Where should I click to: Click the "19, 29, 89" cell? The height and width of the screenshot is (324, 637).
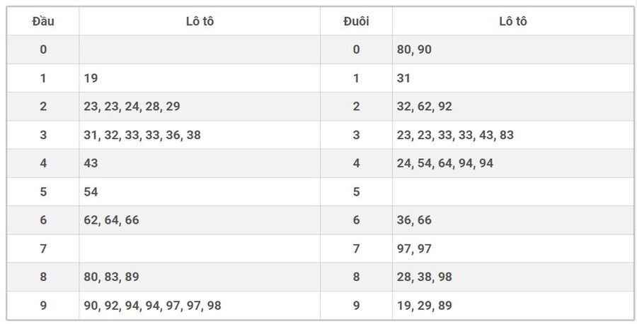point(425,306)
